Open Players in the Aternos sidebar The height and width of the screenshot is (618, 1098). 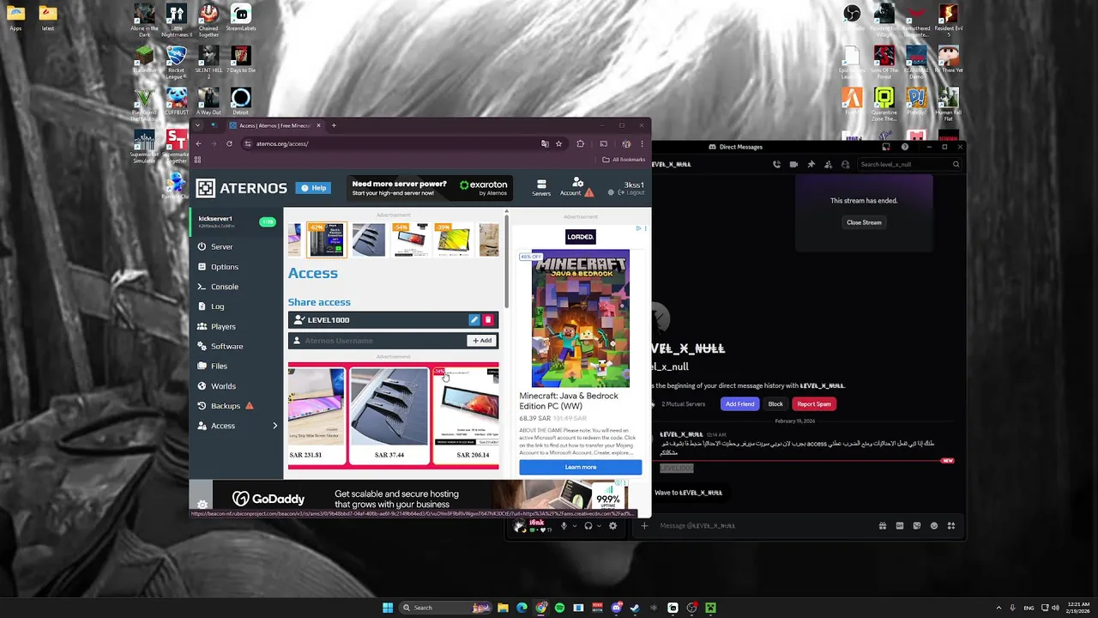click(216, 326)
